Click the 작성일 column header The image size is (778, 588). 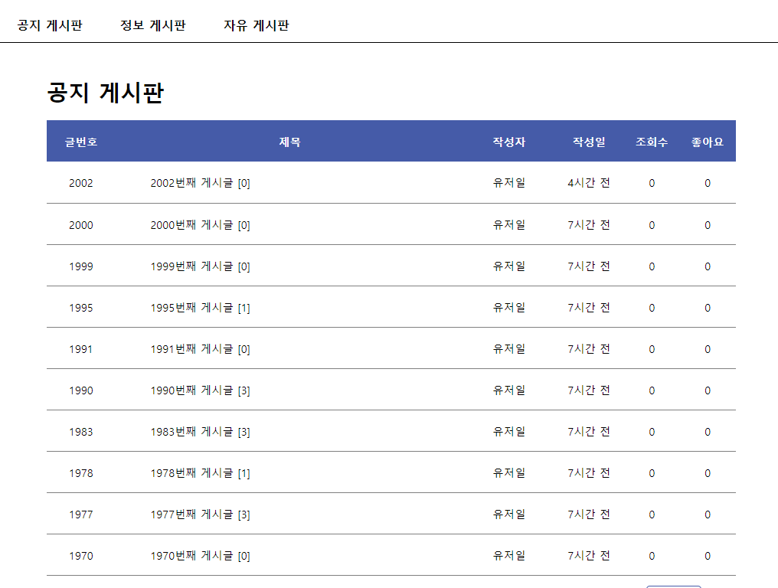pos(589,142)
